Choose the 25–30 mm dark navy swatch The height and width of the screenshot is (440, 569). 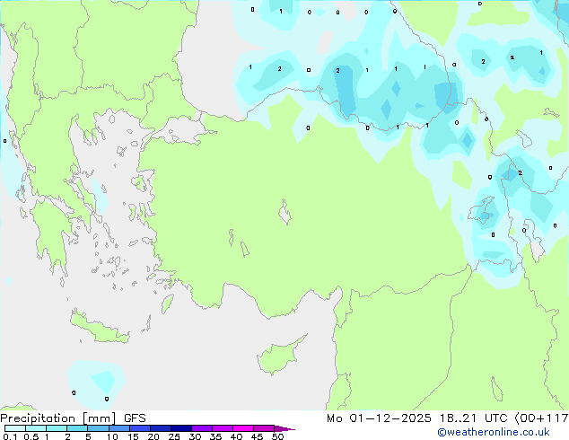181,428
